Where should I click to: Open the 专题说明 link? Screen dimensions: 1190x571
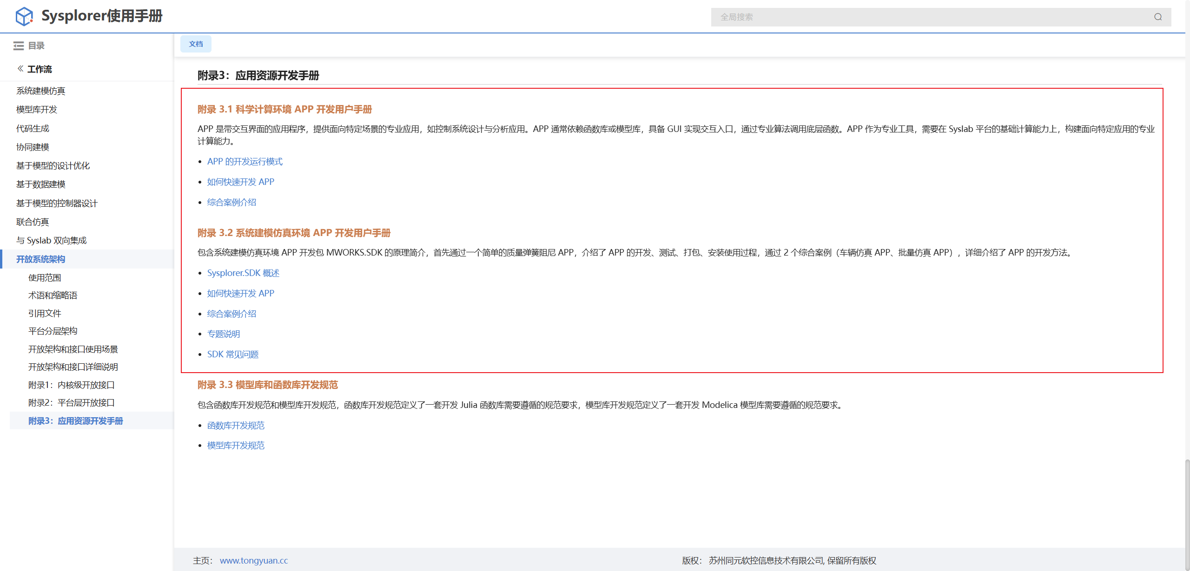tap(224, 334)
